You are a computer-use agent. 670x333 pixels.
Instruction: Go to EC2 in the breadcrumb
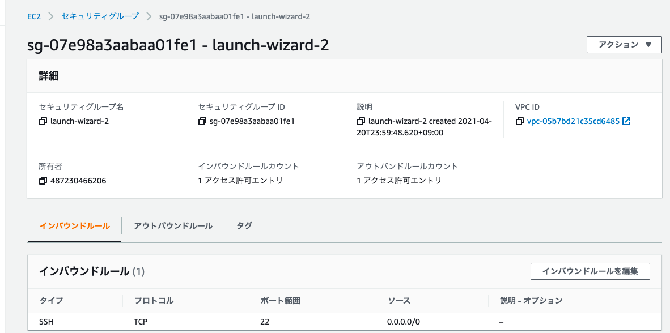pyautogui.click(x=33, y=16)
